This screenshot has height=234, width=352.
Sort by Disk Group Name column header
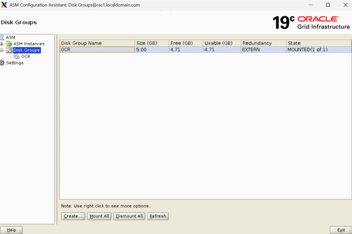click(97, 43)
